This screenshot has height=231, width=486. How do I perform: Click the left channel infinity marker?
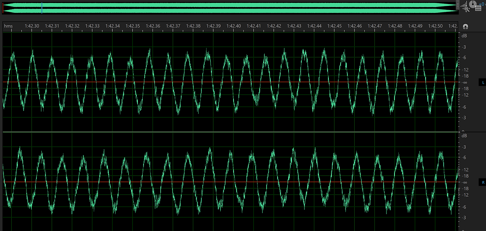point(464,82)
